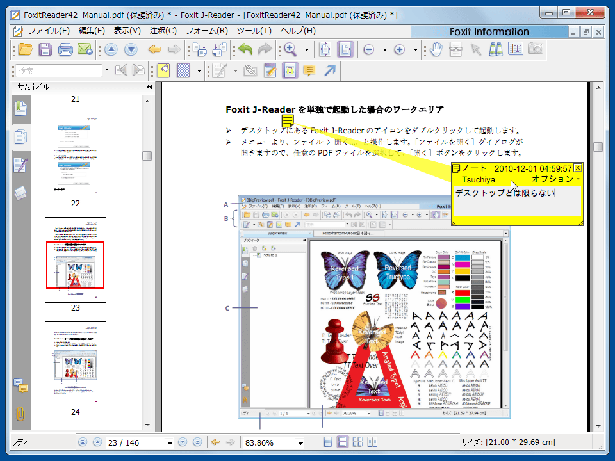Open the binoculars search tool
This screenshot has height=461, width=615.
pyautogui.click(x=496, y=49)
